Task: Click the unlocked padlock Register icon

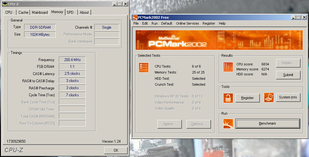Action: point(228,98)
